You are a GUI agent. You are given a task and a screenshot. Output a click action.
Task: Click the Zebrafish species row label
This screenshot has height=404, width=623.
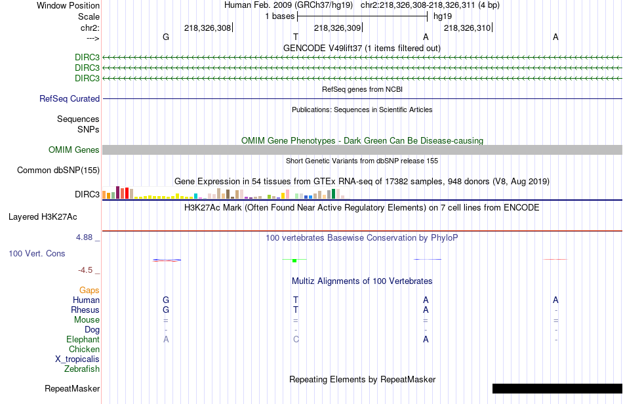(x=82, y=369)
